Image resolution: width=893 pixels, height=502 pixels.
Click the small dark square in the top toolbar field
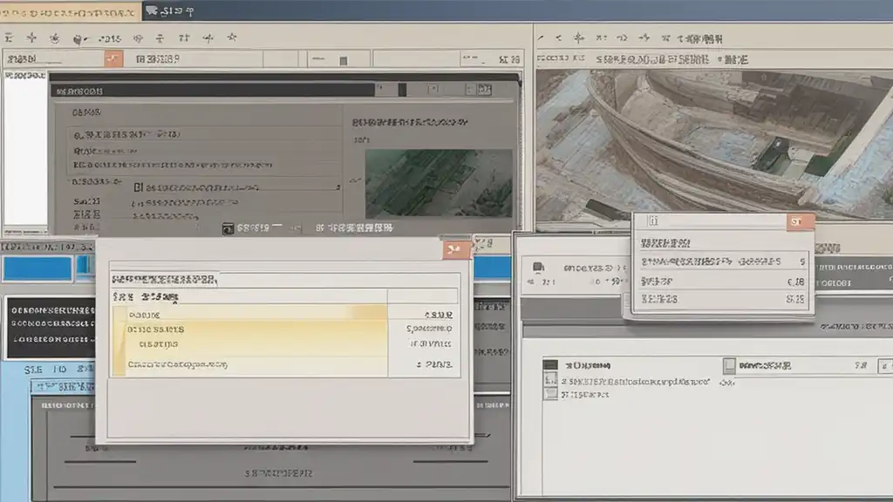(344, 60)
